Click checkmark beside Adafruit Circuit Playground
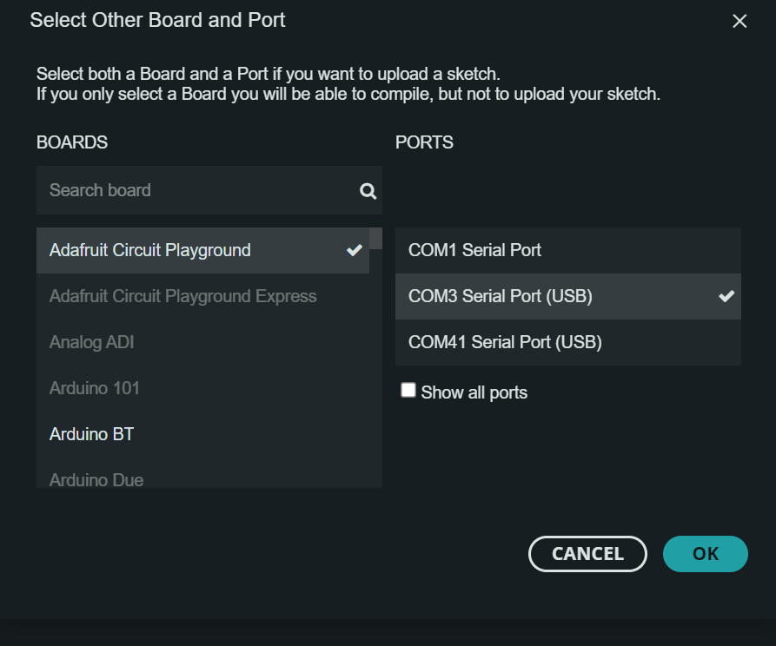776x646 pixels. coord(354,250)
